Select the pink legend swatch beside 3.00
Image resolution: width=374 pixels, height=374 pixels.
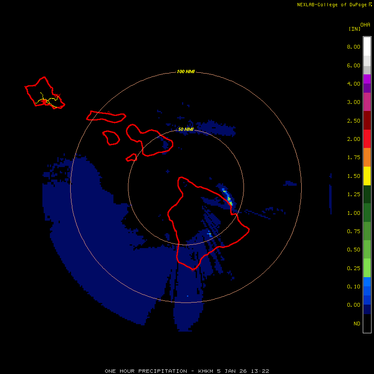tap(367, 102)
